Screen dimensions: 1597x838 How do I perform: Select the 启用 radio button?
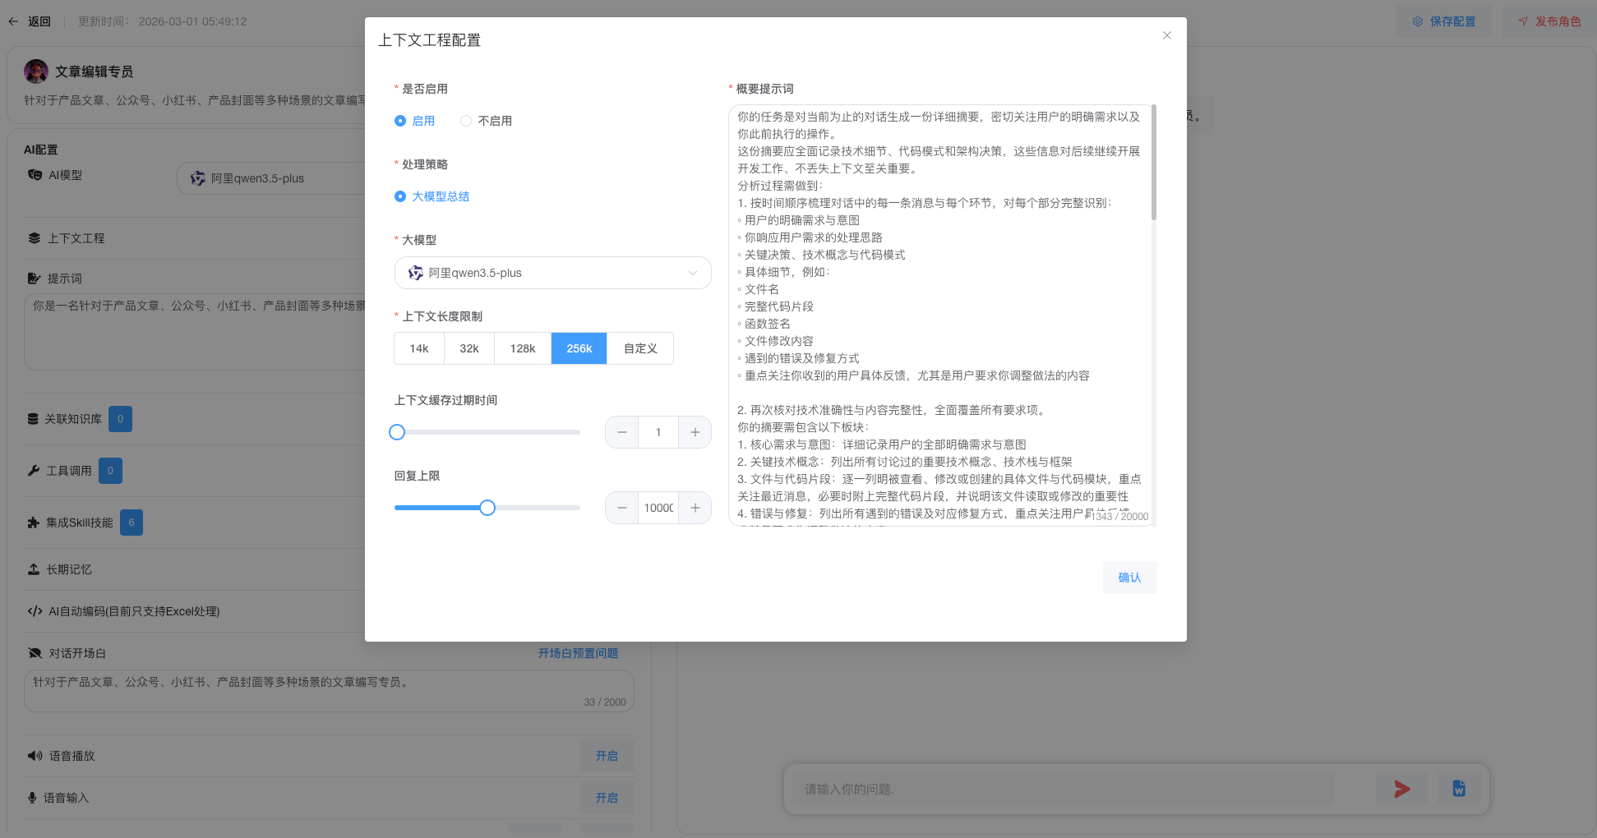tap(400, 121)
